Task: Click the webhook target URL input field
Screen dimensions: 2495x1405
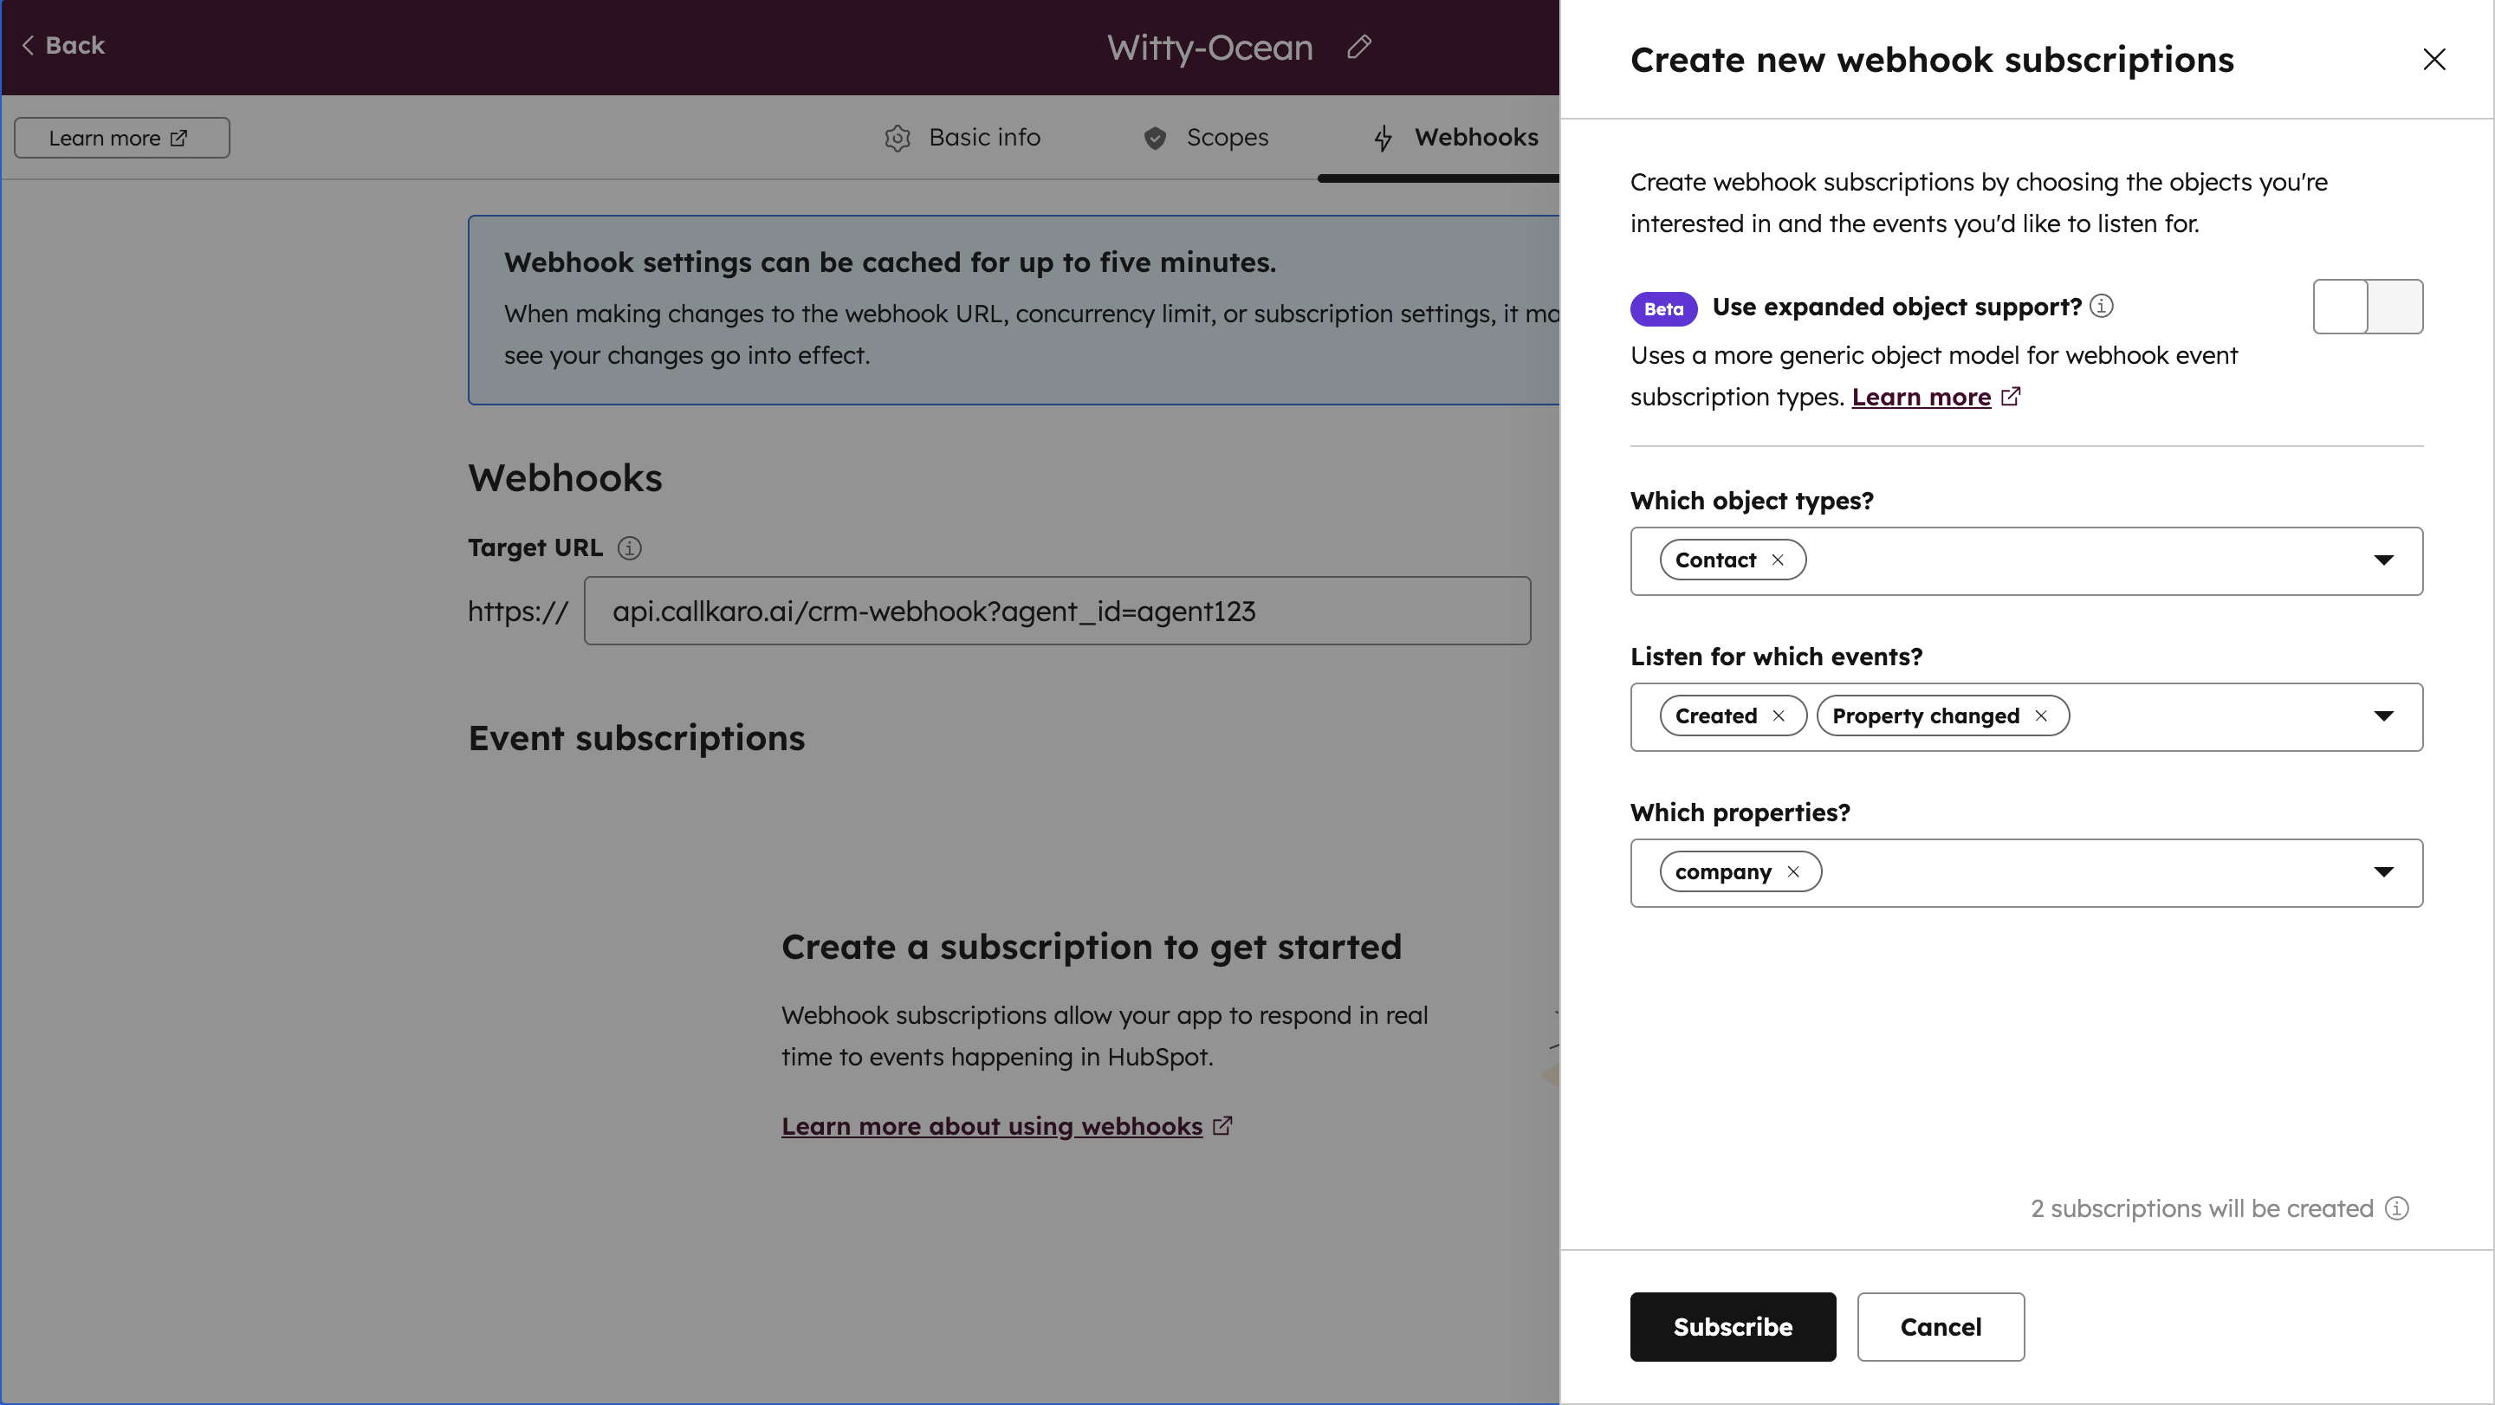Action: pos(1056,611)
